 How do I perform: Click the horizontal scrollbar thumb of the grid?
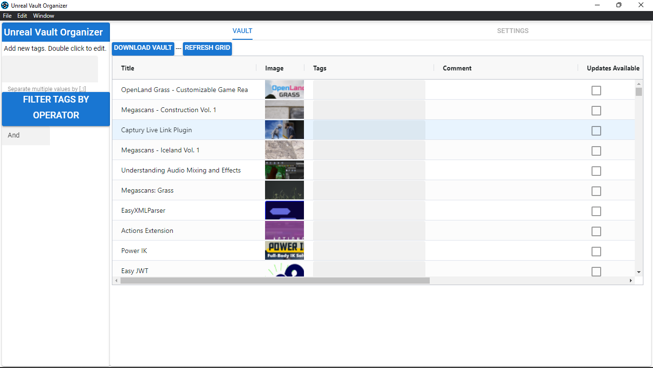click(275, 280)
